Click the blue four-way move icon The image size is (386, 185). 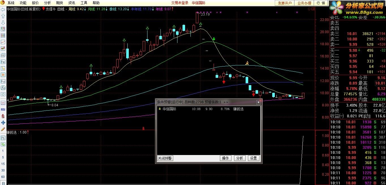3,122
